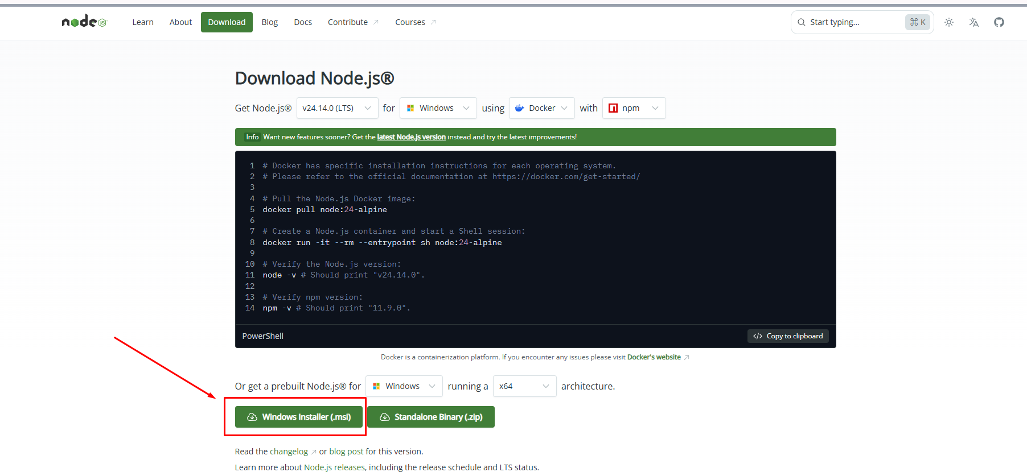Click the download icon on Windows Installer
The width and height of the screenshot is (1027, 472).
pos(252,417)
